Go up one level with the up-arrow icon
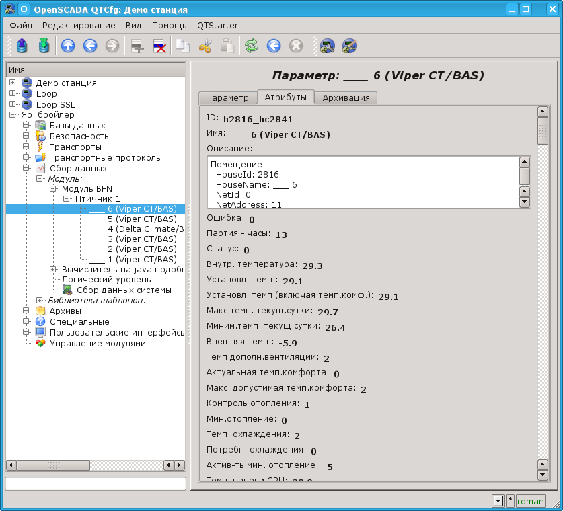The image size is (563, 511). click(68, 46)
